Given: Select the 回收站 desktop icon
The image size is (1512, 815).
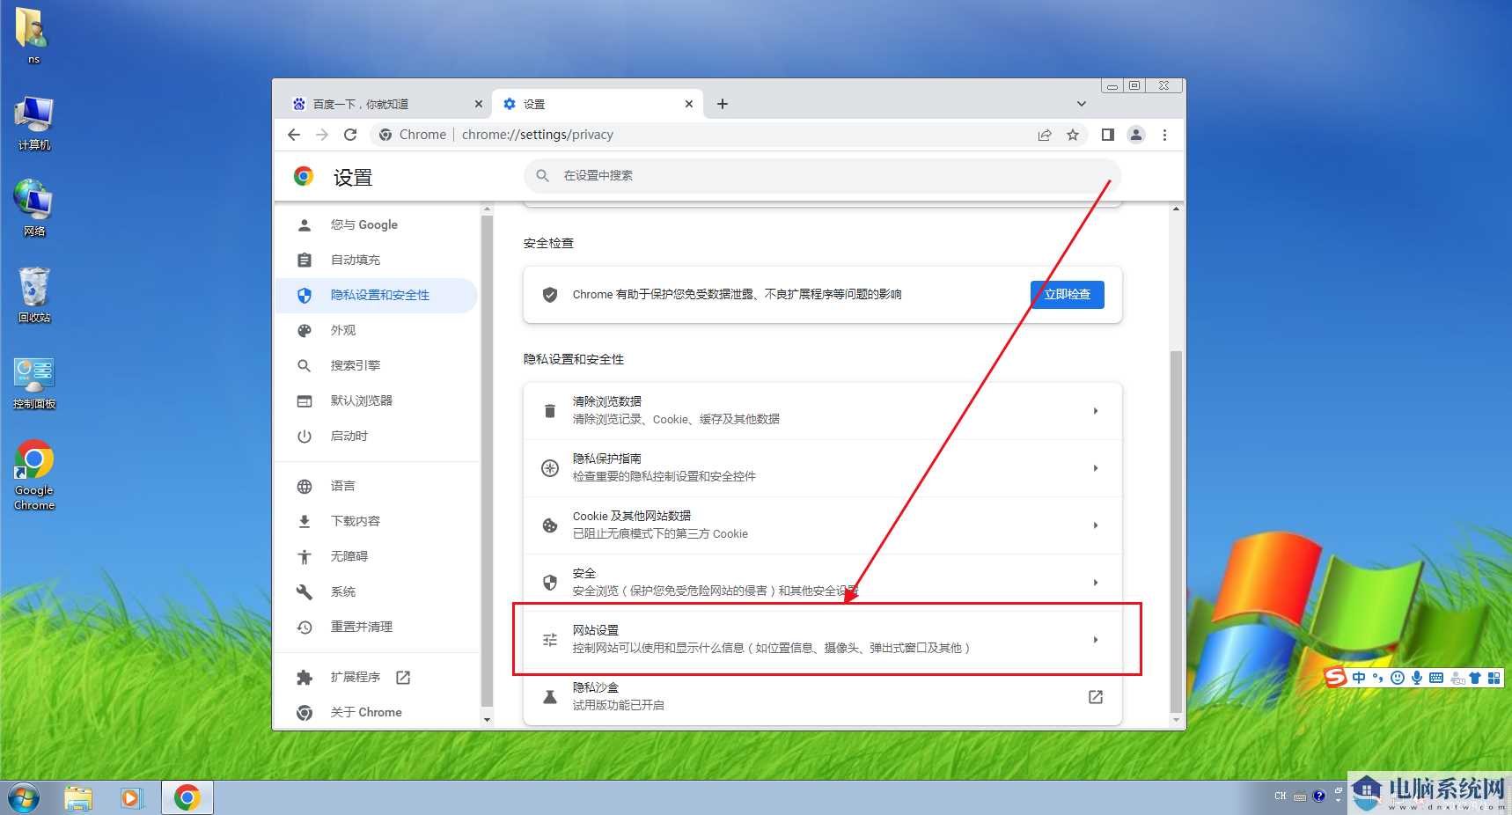Looking at the screenshot, I should tap(34, 296).
